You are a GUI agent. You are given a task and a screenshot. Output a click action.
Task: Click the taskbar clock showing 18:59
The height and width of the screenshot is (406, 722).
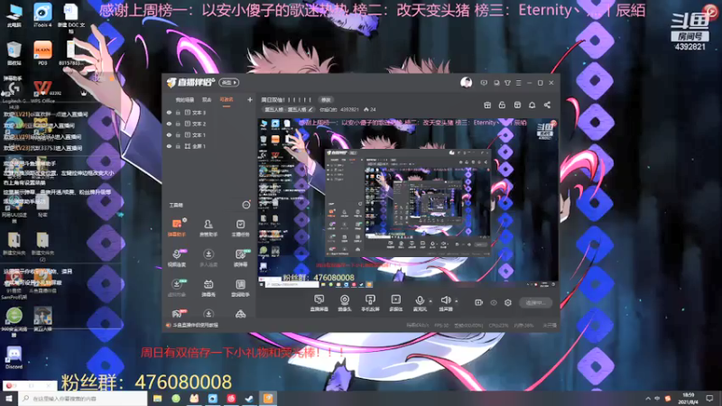coord(689,399)
